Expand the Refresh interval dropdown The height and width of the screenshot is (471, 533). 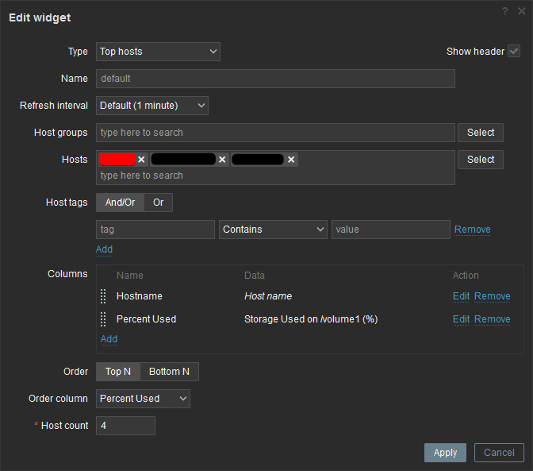[x=151, y=105]
